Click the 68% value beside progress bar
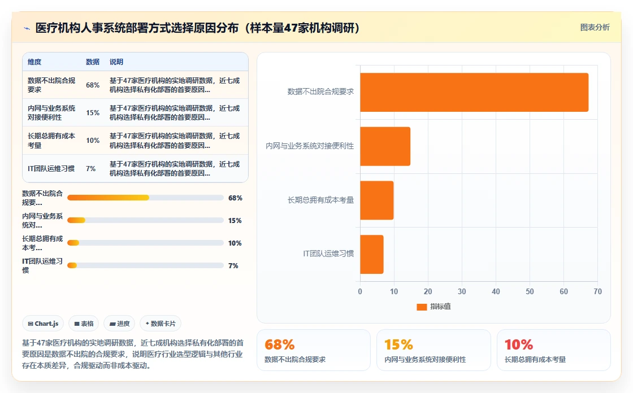633x393 pixels. pyautogui.click(x=235, y=198)
